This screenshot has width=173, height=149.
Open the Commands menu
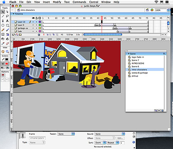(79, 2)
